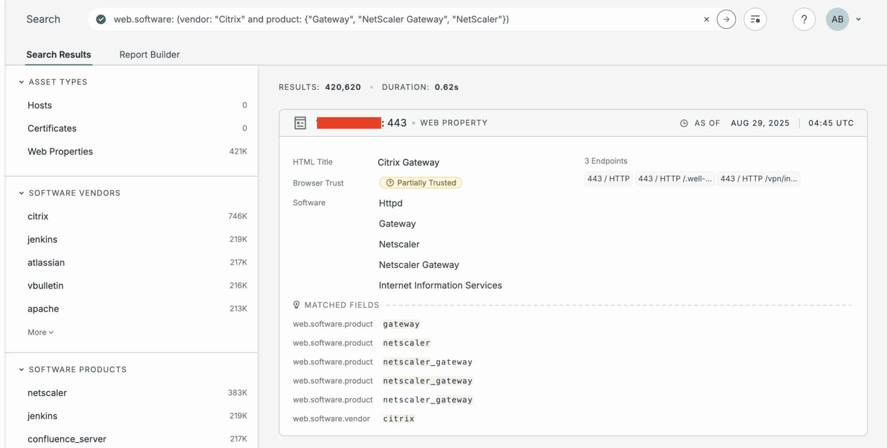Expand More software vendors
The width and height of the screenshot is (887, 448).
[x=40, y=332]
